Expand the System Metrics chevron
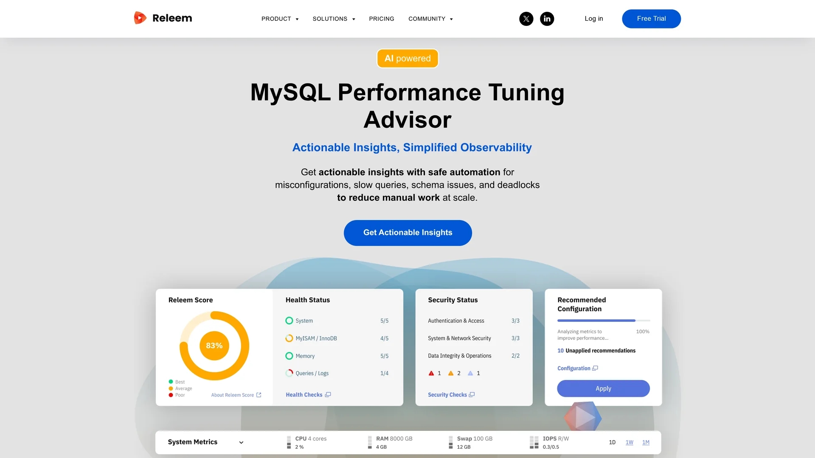This screenshot has width=815, height=458. [x=241, y=442]
